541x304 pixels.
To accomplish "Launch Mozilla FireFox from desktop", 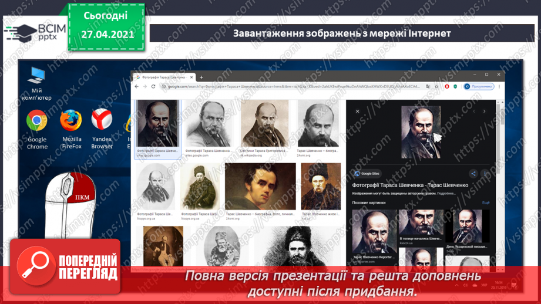I will click(72, 130).
